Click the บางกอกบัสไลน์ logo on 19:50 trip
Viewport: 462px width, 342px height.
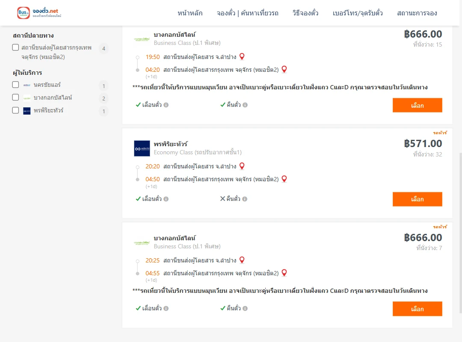tap(142, 39)
